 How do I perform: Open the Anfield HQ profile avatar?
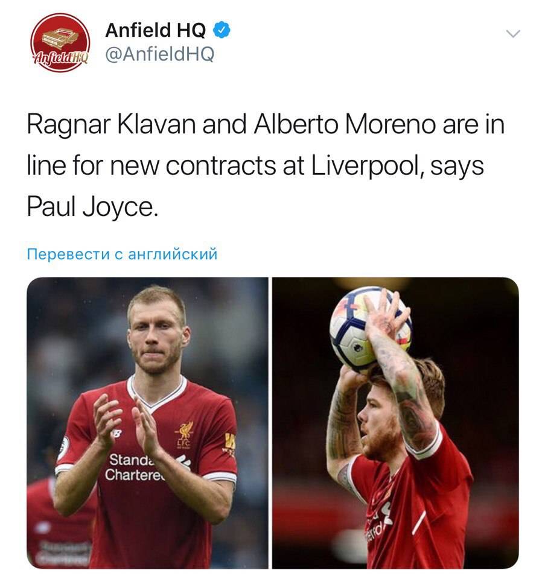coord(60,42)
